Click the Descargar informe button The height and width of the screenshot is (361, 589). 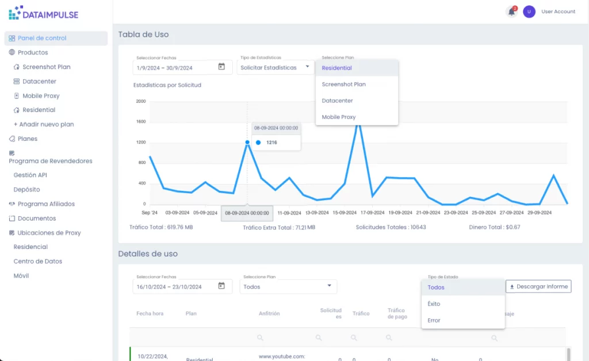538,286
